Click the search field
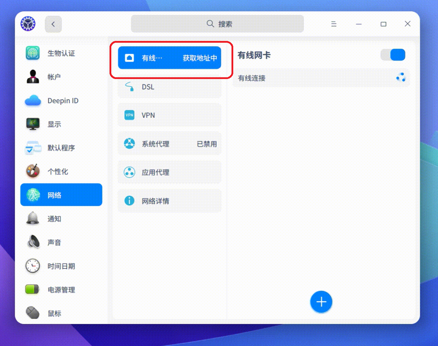The width and height of the screenshot is (438, 346). pyautogui.click(x=217, y=24)
